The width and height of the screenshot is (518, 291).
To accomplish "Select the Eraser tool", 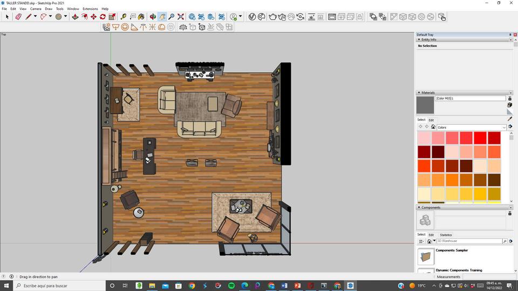I will (x=18, y=17).
